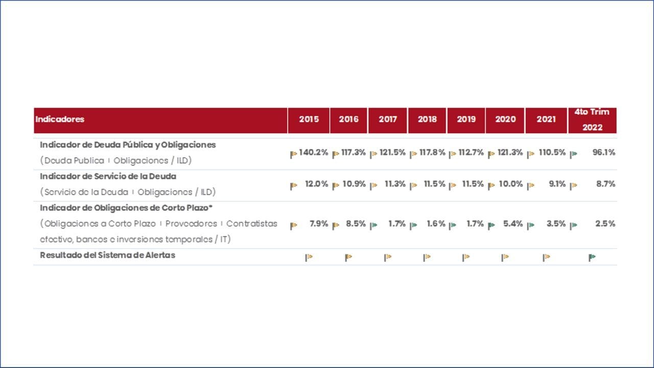Viewport: 654px width, 368px height.
Task: Click the 2015 column header
Action: [x=309, y=119]
